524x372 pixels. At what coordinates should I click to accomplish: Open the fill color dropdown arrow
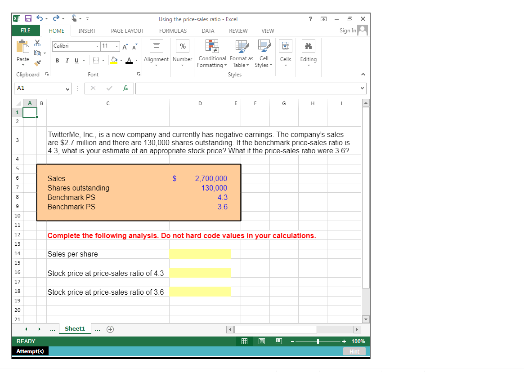point(121,61)
